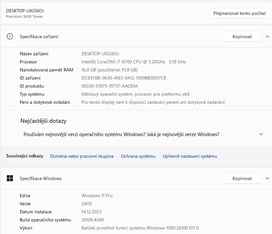The width and height of the screenshot is (272, 234).
Task: Collapse the Specifikace Windows section chevron
Action: coord(267,178)
